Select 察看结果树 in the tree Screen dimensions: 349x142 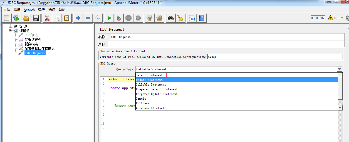(x=33, y=40)
